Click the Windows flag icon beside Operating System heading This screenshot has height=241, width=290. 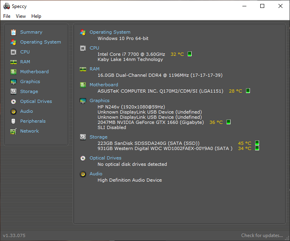tap(83, 32)
